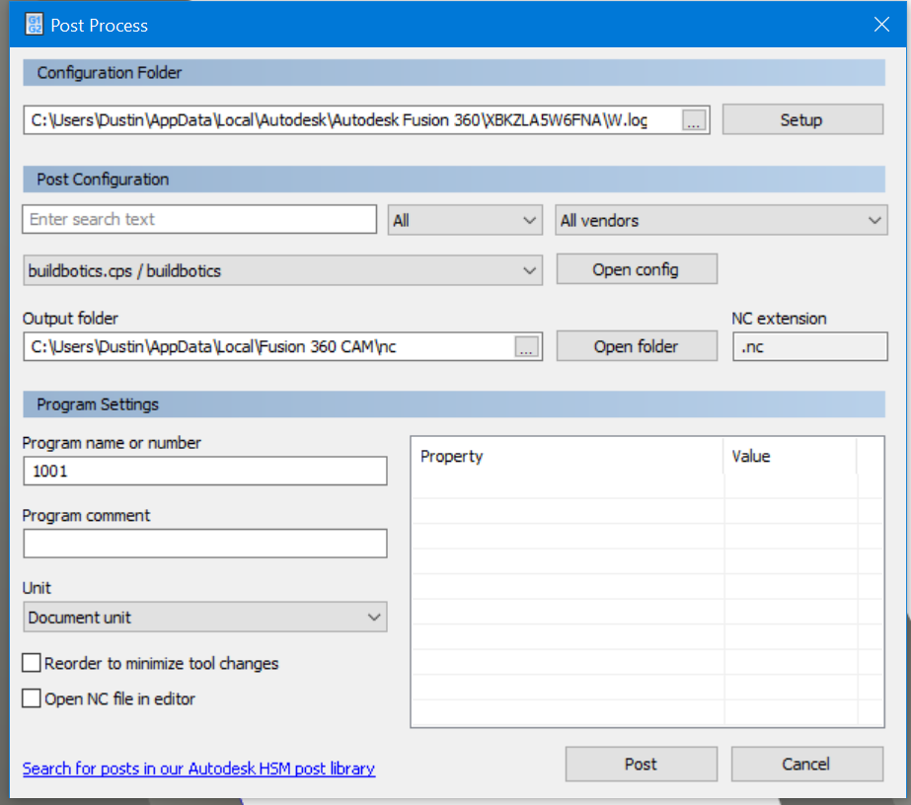Browse for the output folder location

coord(527,346)
